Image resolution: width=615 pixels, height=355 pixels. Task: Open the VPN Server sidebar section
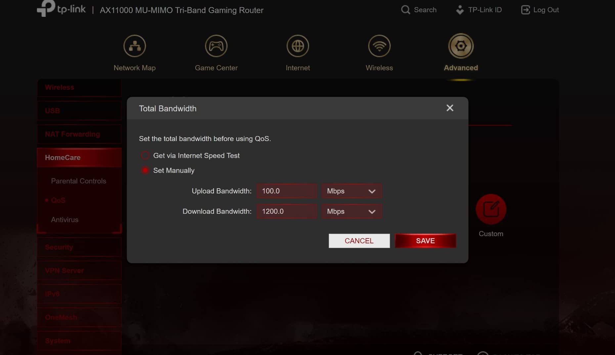click(79, 271)
